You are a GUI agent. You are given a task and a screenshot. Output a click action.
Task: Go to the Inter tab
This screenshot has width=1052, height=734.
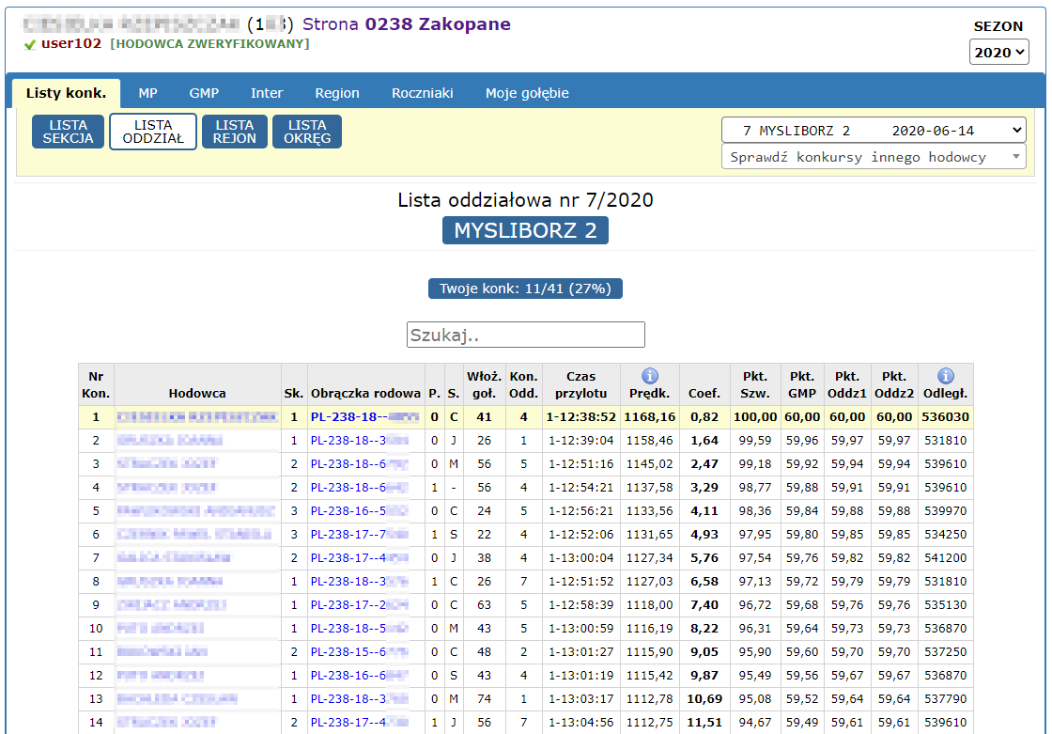[x=267, y=93]
